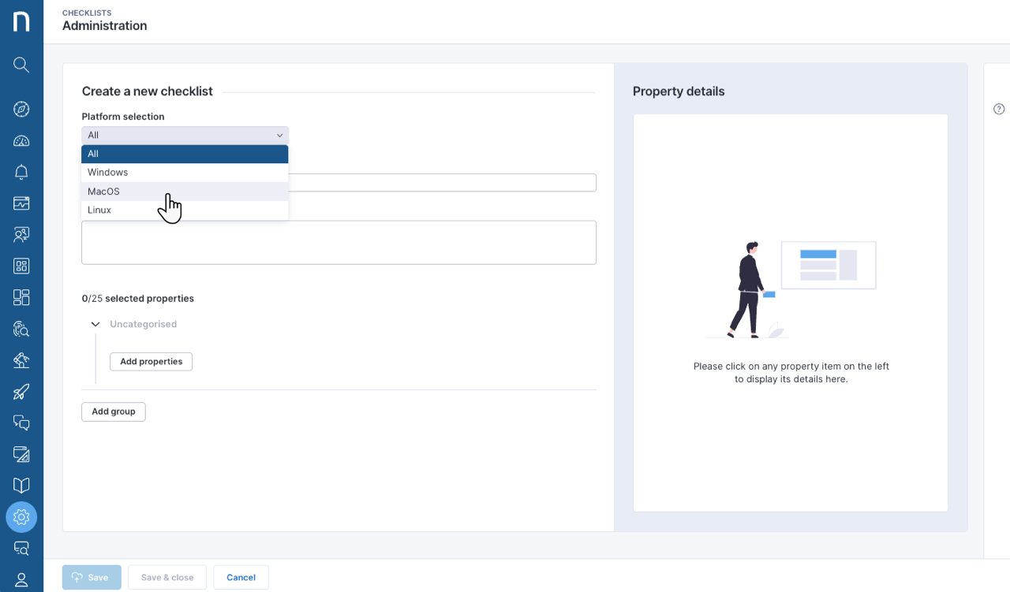Viewport: 1010px width, 592px height.
Task: Open the global search magnifier in sidebar
Action: point(21,65)
